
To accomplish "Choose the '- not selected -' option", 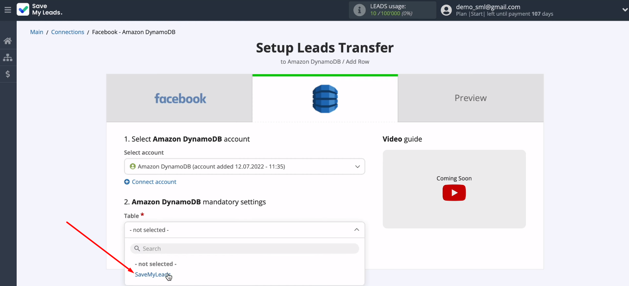I will [x=155, y=264].
